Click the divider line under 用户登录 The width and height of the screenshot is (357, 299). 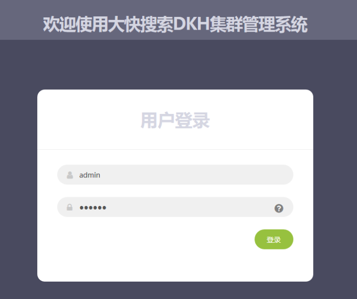175,149
